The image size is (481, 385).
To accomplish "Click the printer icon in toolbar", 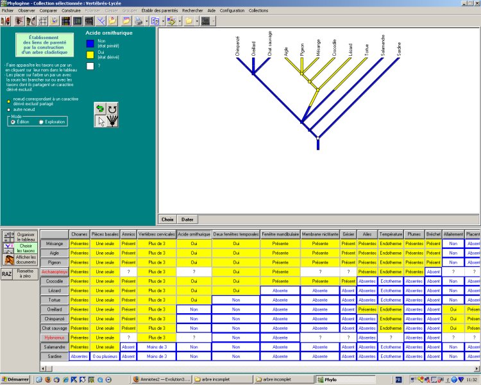I will [x=138, y=21].
